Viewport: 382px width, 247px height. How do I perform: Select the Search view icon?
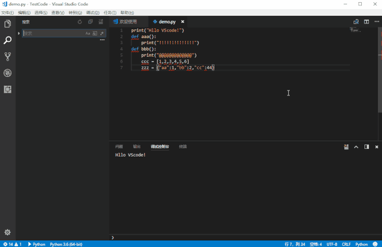tap(7, 40)
